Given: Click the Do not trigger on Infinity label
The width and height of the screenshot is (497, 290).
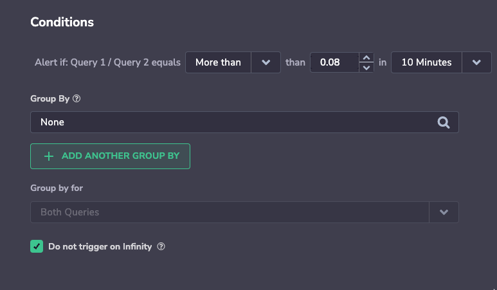Looking at the screenshot, I should pyautogui.click(x=100, y=246).
